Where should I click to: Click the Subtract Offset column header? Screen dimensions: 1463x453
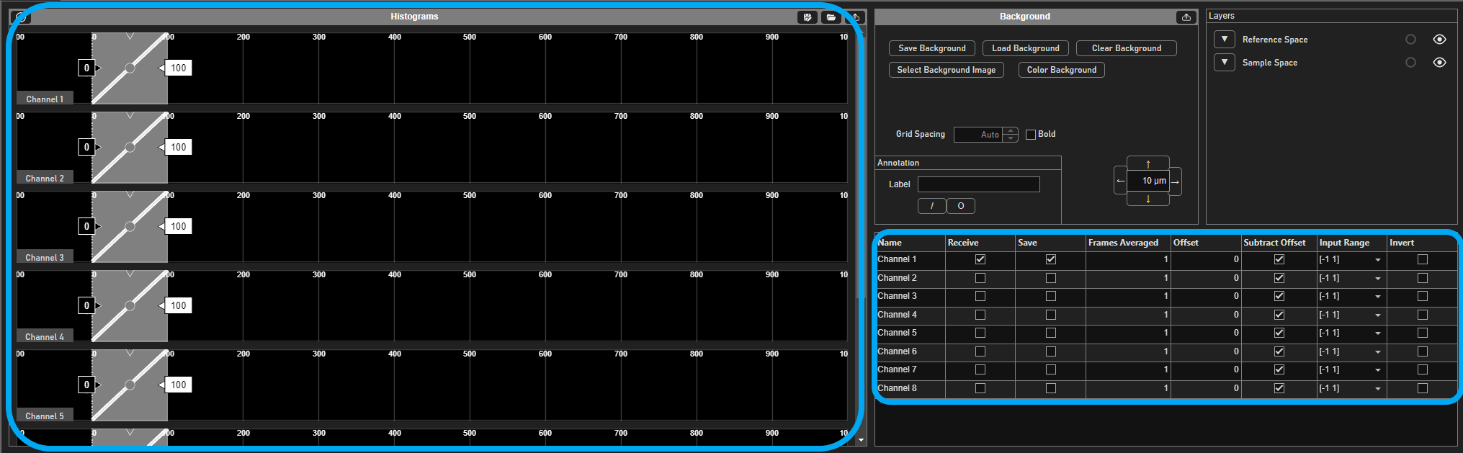point(1274,243)
